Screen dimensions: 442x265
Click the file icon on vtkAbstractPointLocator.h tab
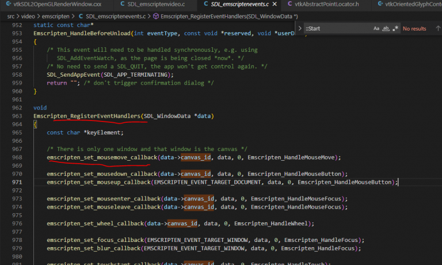289,4
